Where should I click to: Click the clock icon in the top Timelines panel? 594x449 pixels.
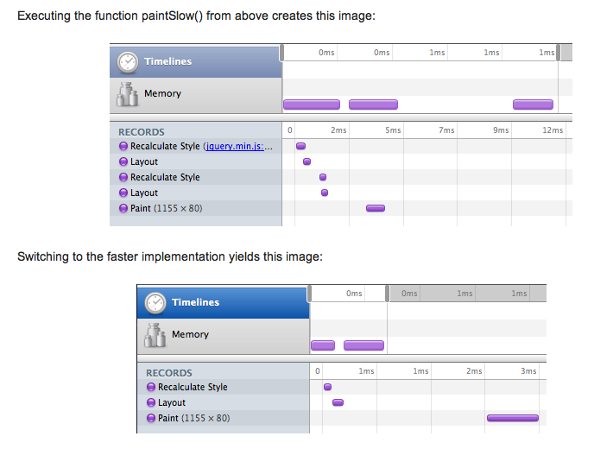tap(128, 62)
